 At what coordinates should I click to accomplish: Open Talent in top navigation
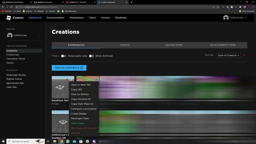point(92,18)
